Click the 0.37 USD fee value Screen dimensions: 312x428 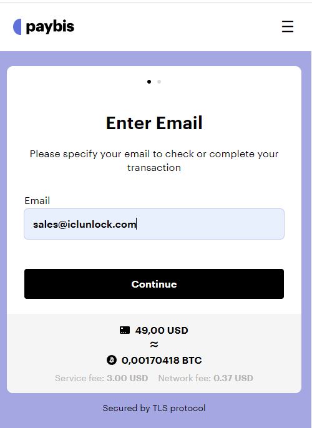click(233, 378)
